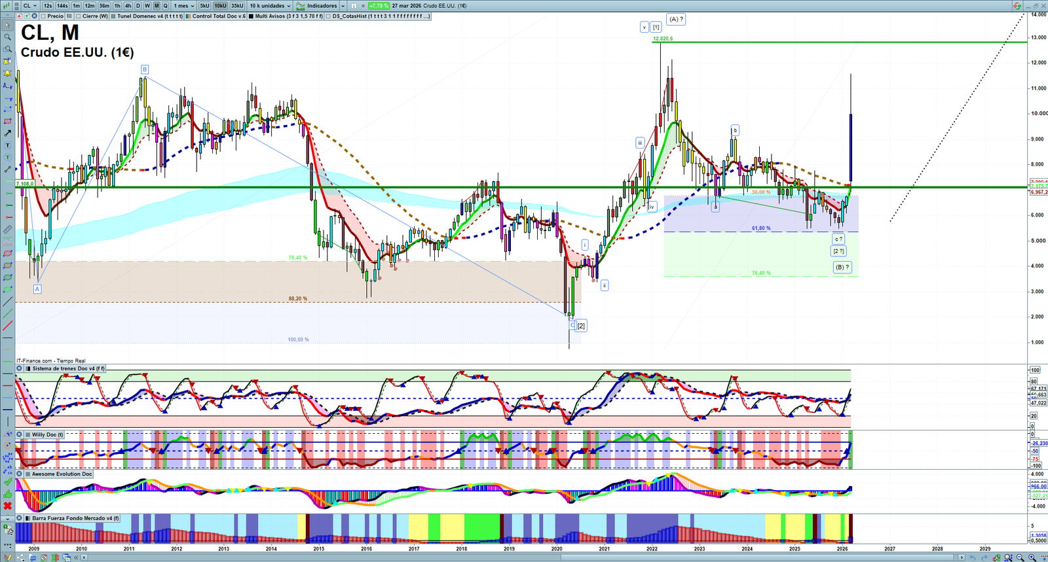Click the 5kU units button
The height and width of the screenshot is (562, 1048).
(x=205, y=6)
